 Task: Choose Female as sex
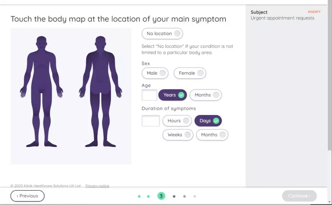point(190,73)
